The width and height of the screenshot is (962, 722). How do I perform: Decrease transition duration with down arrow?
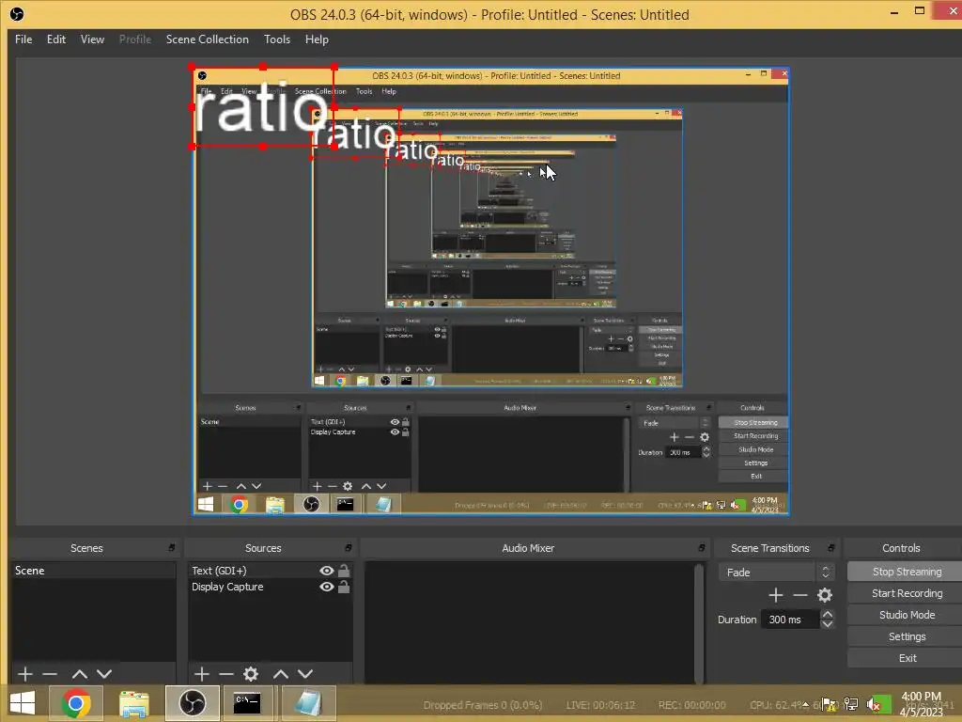(827, 624)
